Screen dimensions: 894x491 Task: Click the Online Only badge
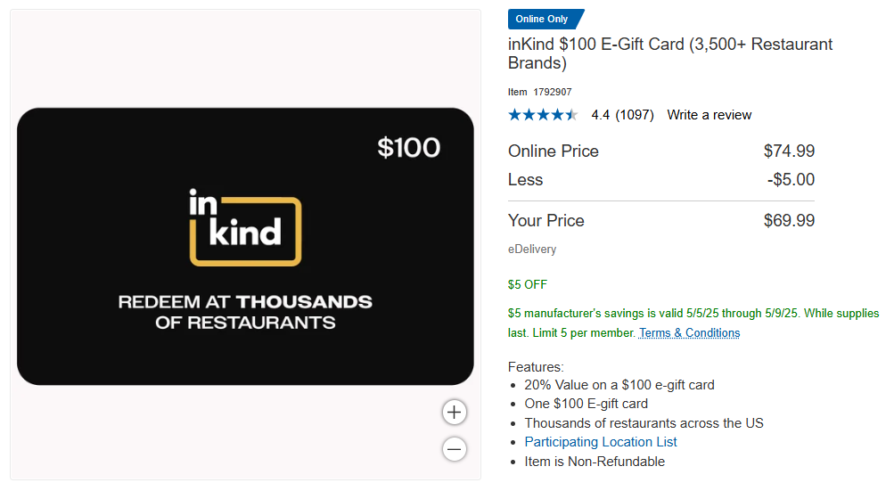545,20
